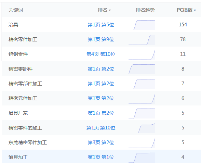Click the 排名趋势 column header
The image size is (201, 163).
tap(145, 10)
